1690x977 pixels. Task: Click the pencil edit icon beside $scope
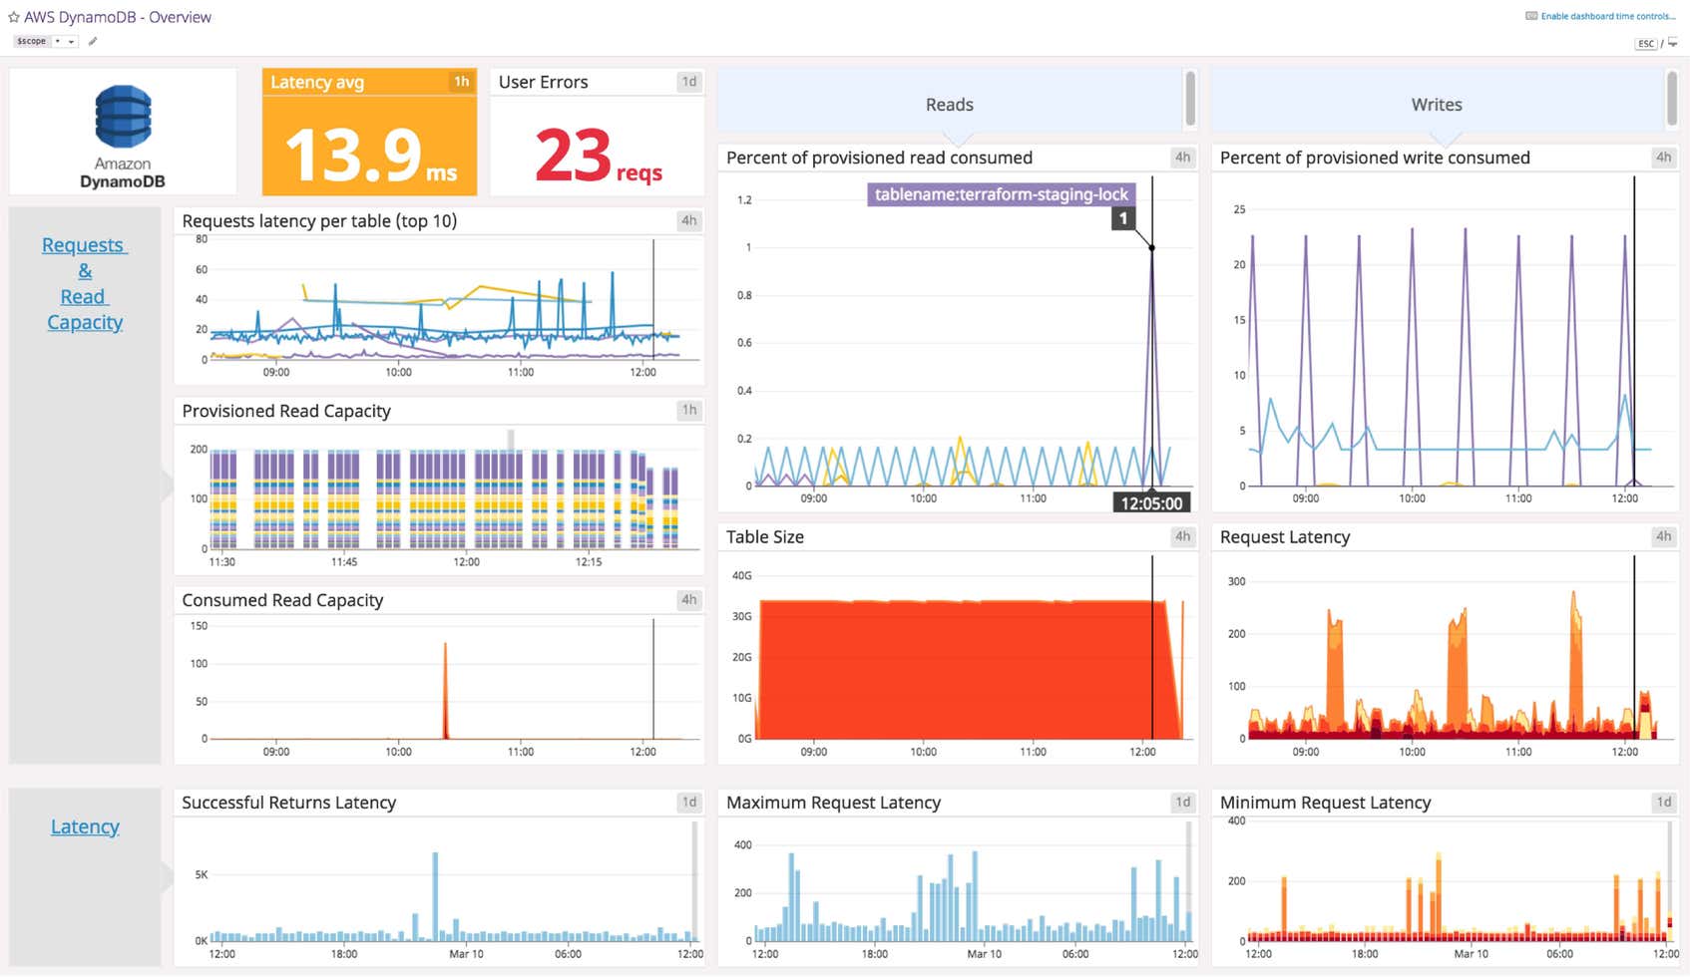tap(93, 41)
